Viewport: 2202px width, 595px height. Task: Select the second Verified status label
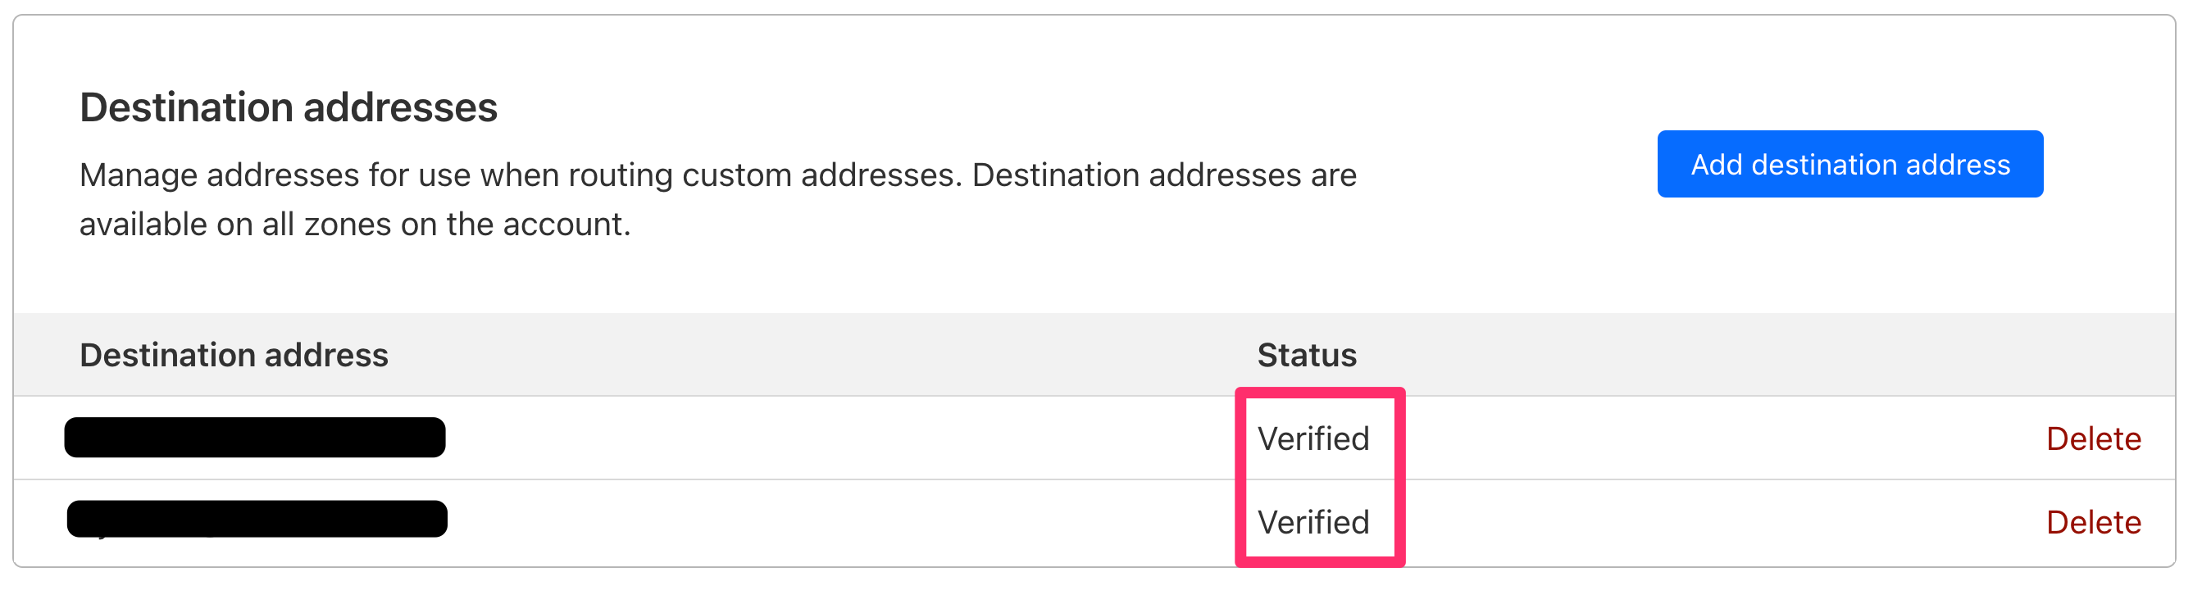coord(1314,521)
